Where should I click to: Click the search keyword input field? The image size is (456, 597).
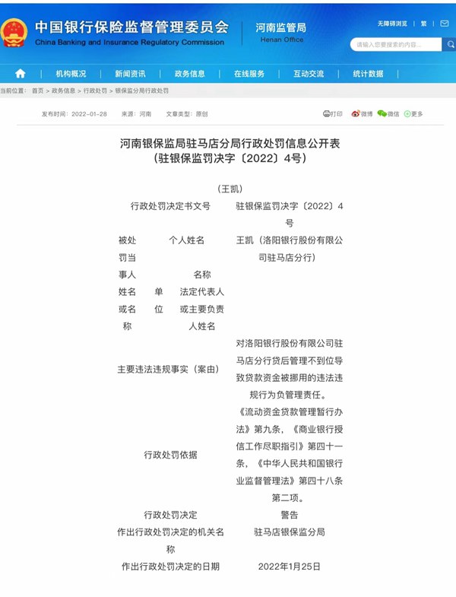[395, 45]
